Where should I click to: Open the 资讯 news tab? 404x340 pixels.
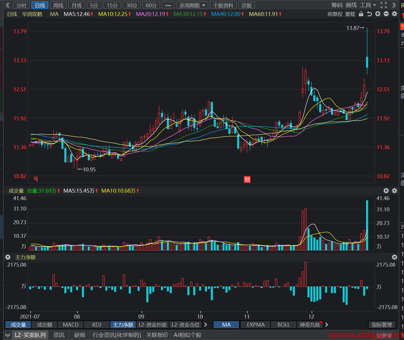(59, 335)
